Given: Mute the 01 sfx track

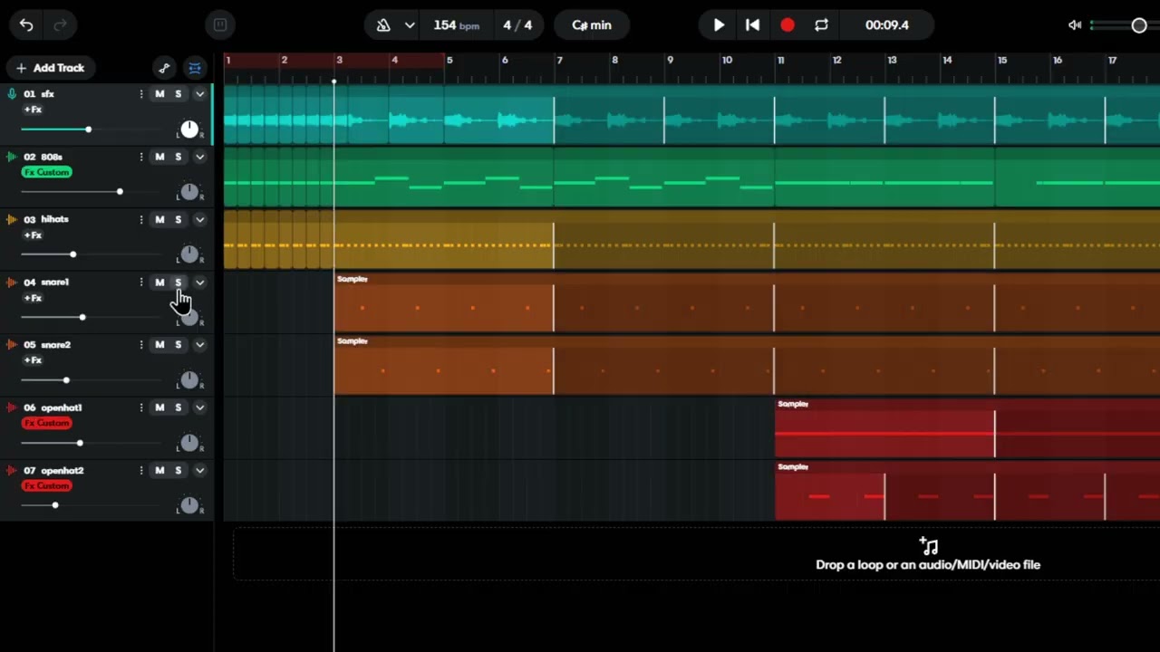Looking at the screenshot, I should [159, 94].
